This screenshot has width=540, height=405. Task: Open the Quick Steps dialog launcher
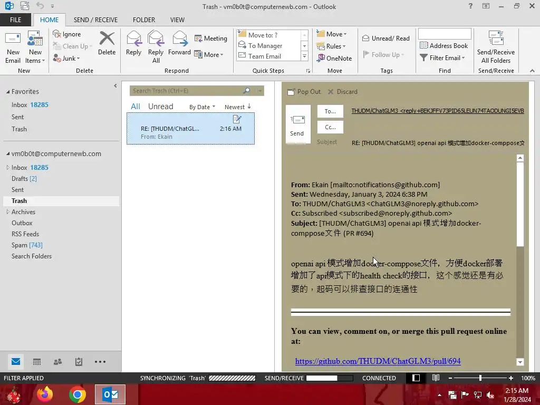[x=308, y=71]
